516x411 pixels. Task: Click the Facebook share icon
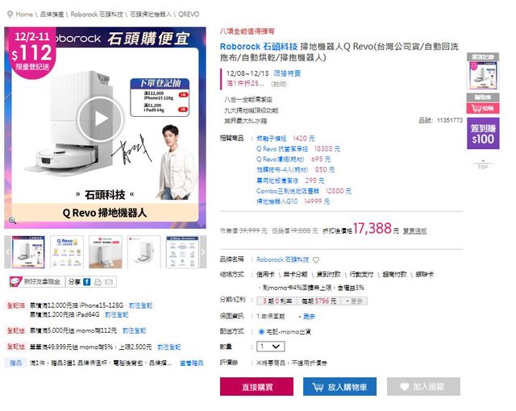click(x=86, y=282)
